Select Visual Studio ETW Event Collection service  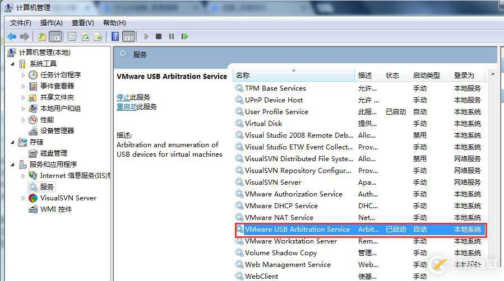pos(360,147)
